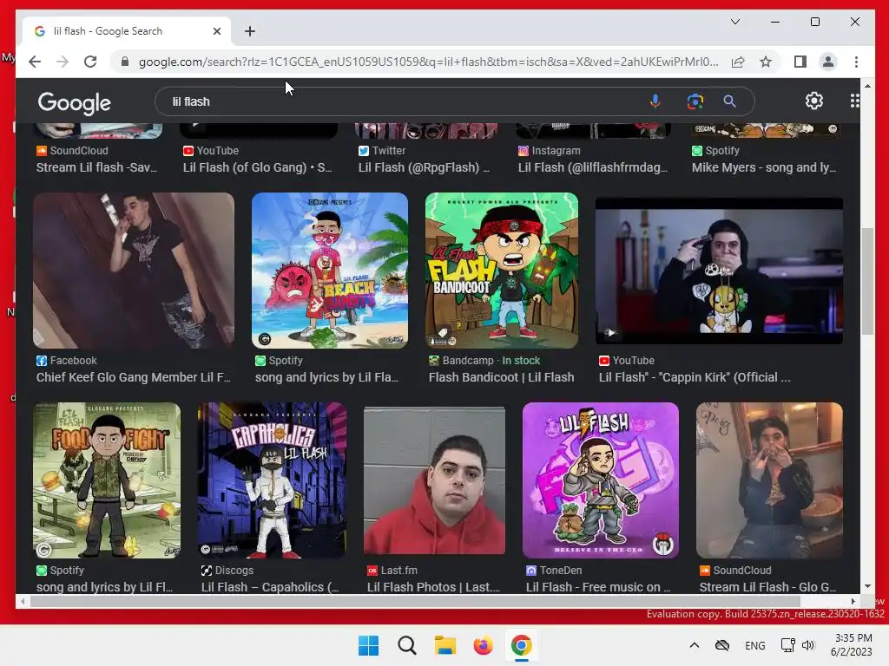The image size is (889, 666).
Task: Click the Chrome taskbar icon
Action: tap(522, 645)
